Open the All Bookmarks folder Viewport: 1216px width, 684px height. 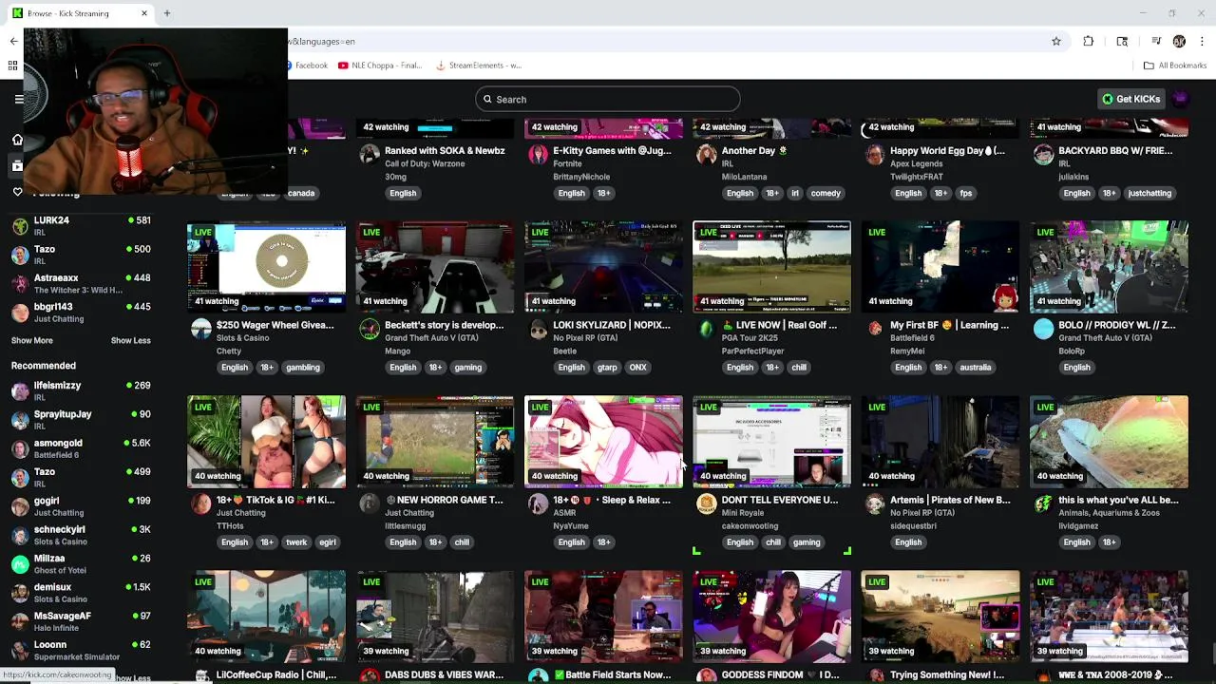1175,66
